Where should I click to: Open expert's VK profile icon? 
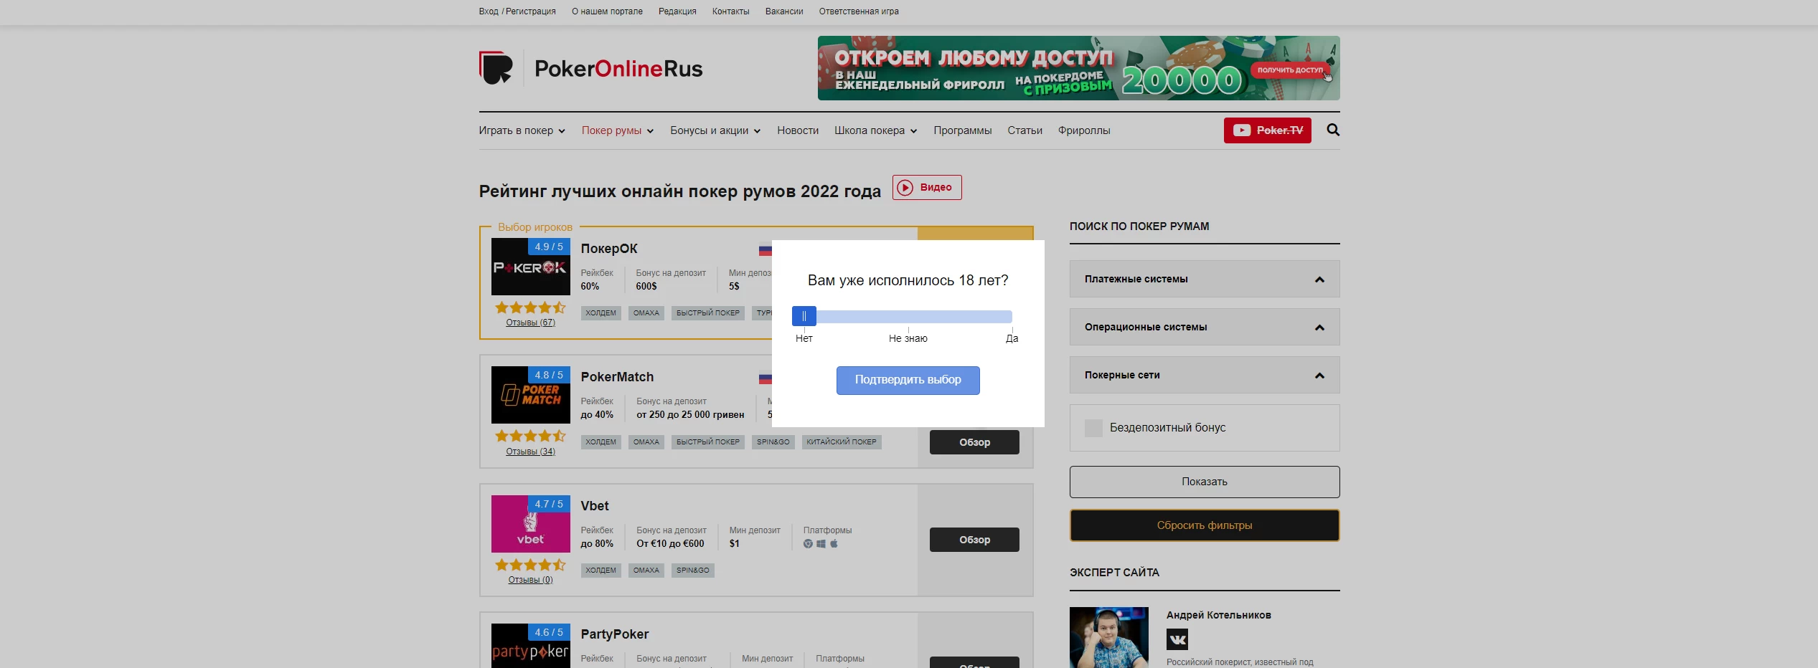coord(1177,639)
